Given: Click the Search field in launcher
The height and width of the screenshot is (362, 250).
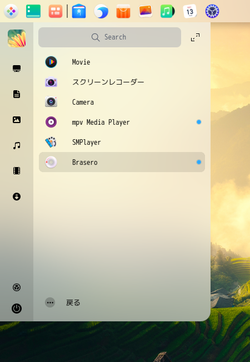Looking at the screenshot, I should coord(109,37).
